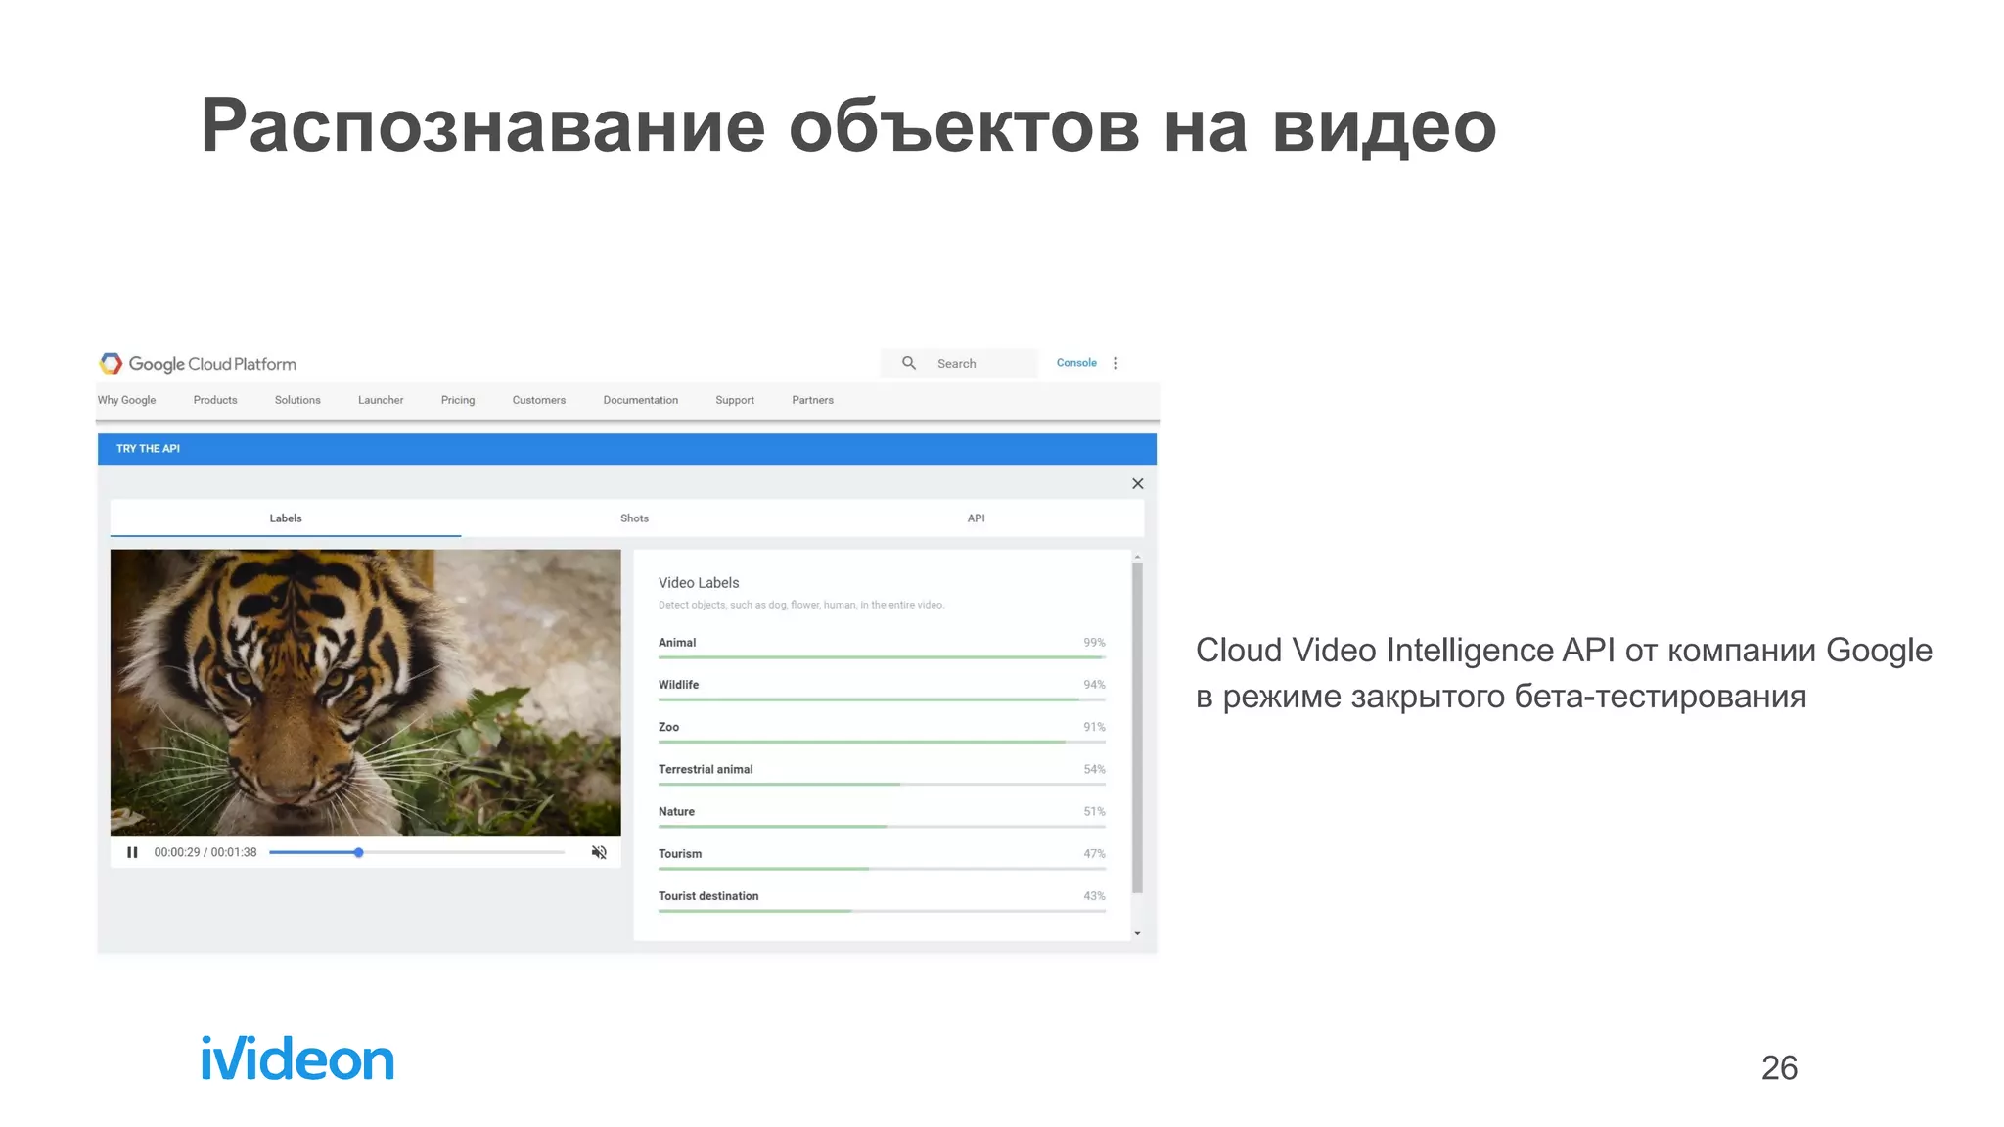Select the Terrestrial animal label row
Viewport: 2004px width, 1127px height.
(882, 773)
